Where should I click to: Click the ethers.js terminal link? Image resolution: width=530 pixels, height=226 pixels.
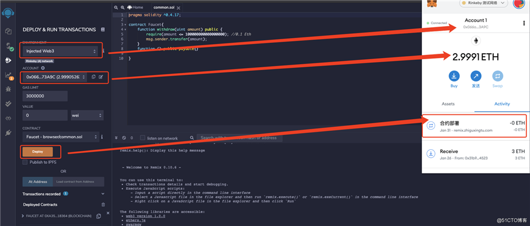click(x=135, y=220)
